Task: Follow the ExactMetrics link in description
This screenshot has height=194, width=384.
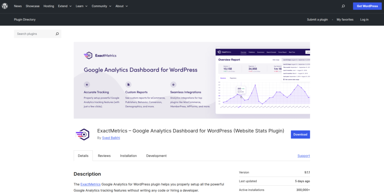Action: pyautogui.click(x=90, y=184)
